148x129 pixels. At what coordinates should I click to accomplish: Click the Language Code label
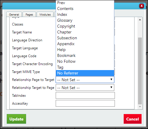pos(24,56)
